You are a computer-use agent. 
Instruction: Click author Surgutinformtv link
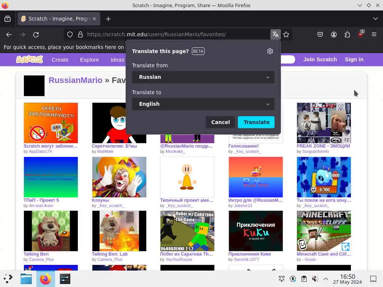(x=316, y=151)
